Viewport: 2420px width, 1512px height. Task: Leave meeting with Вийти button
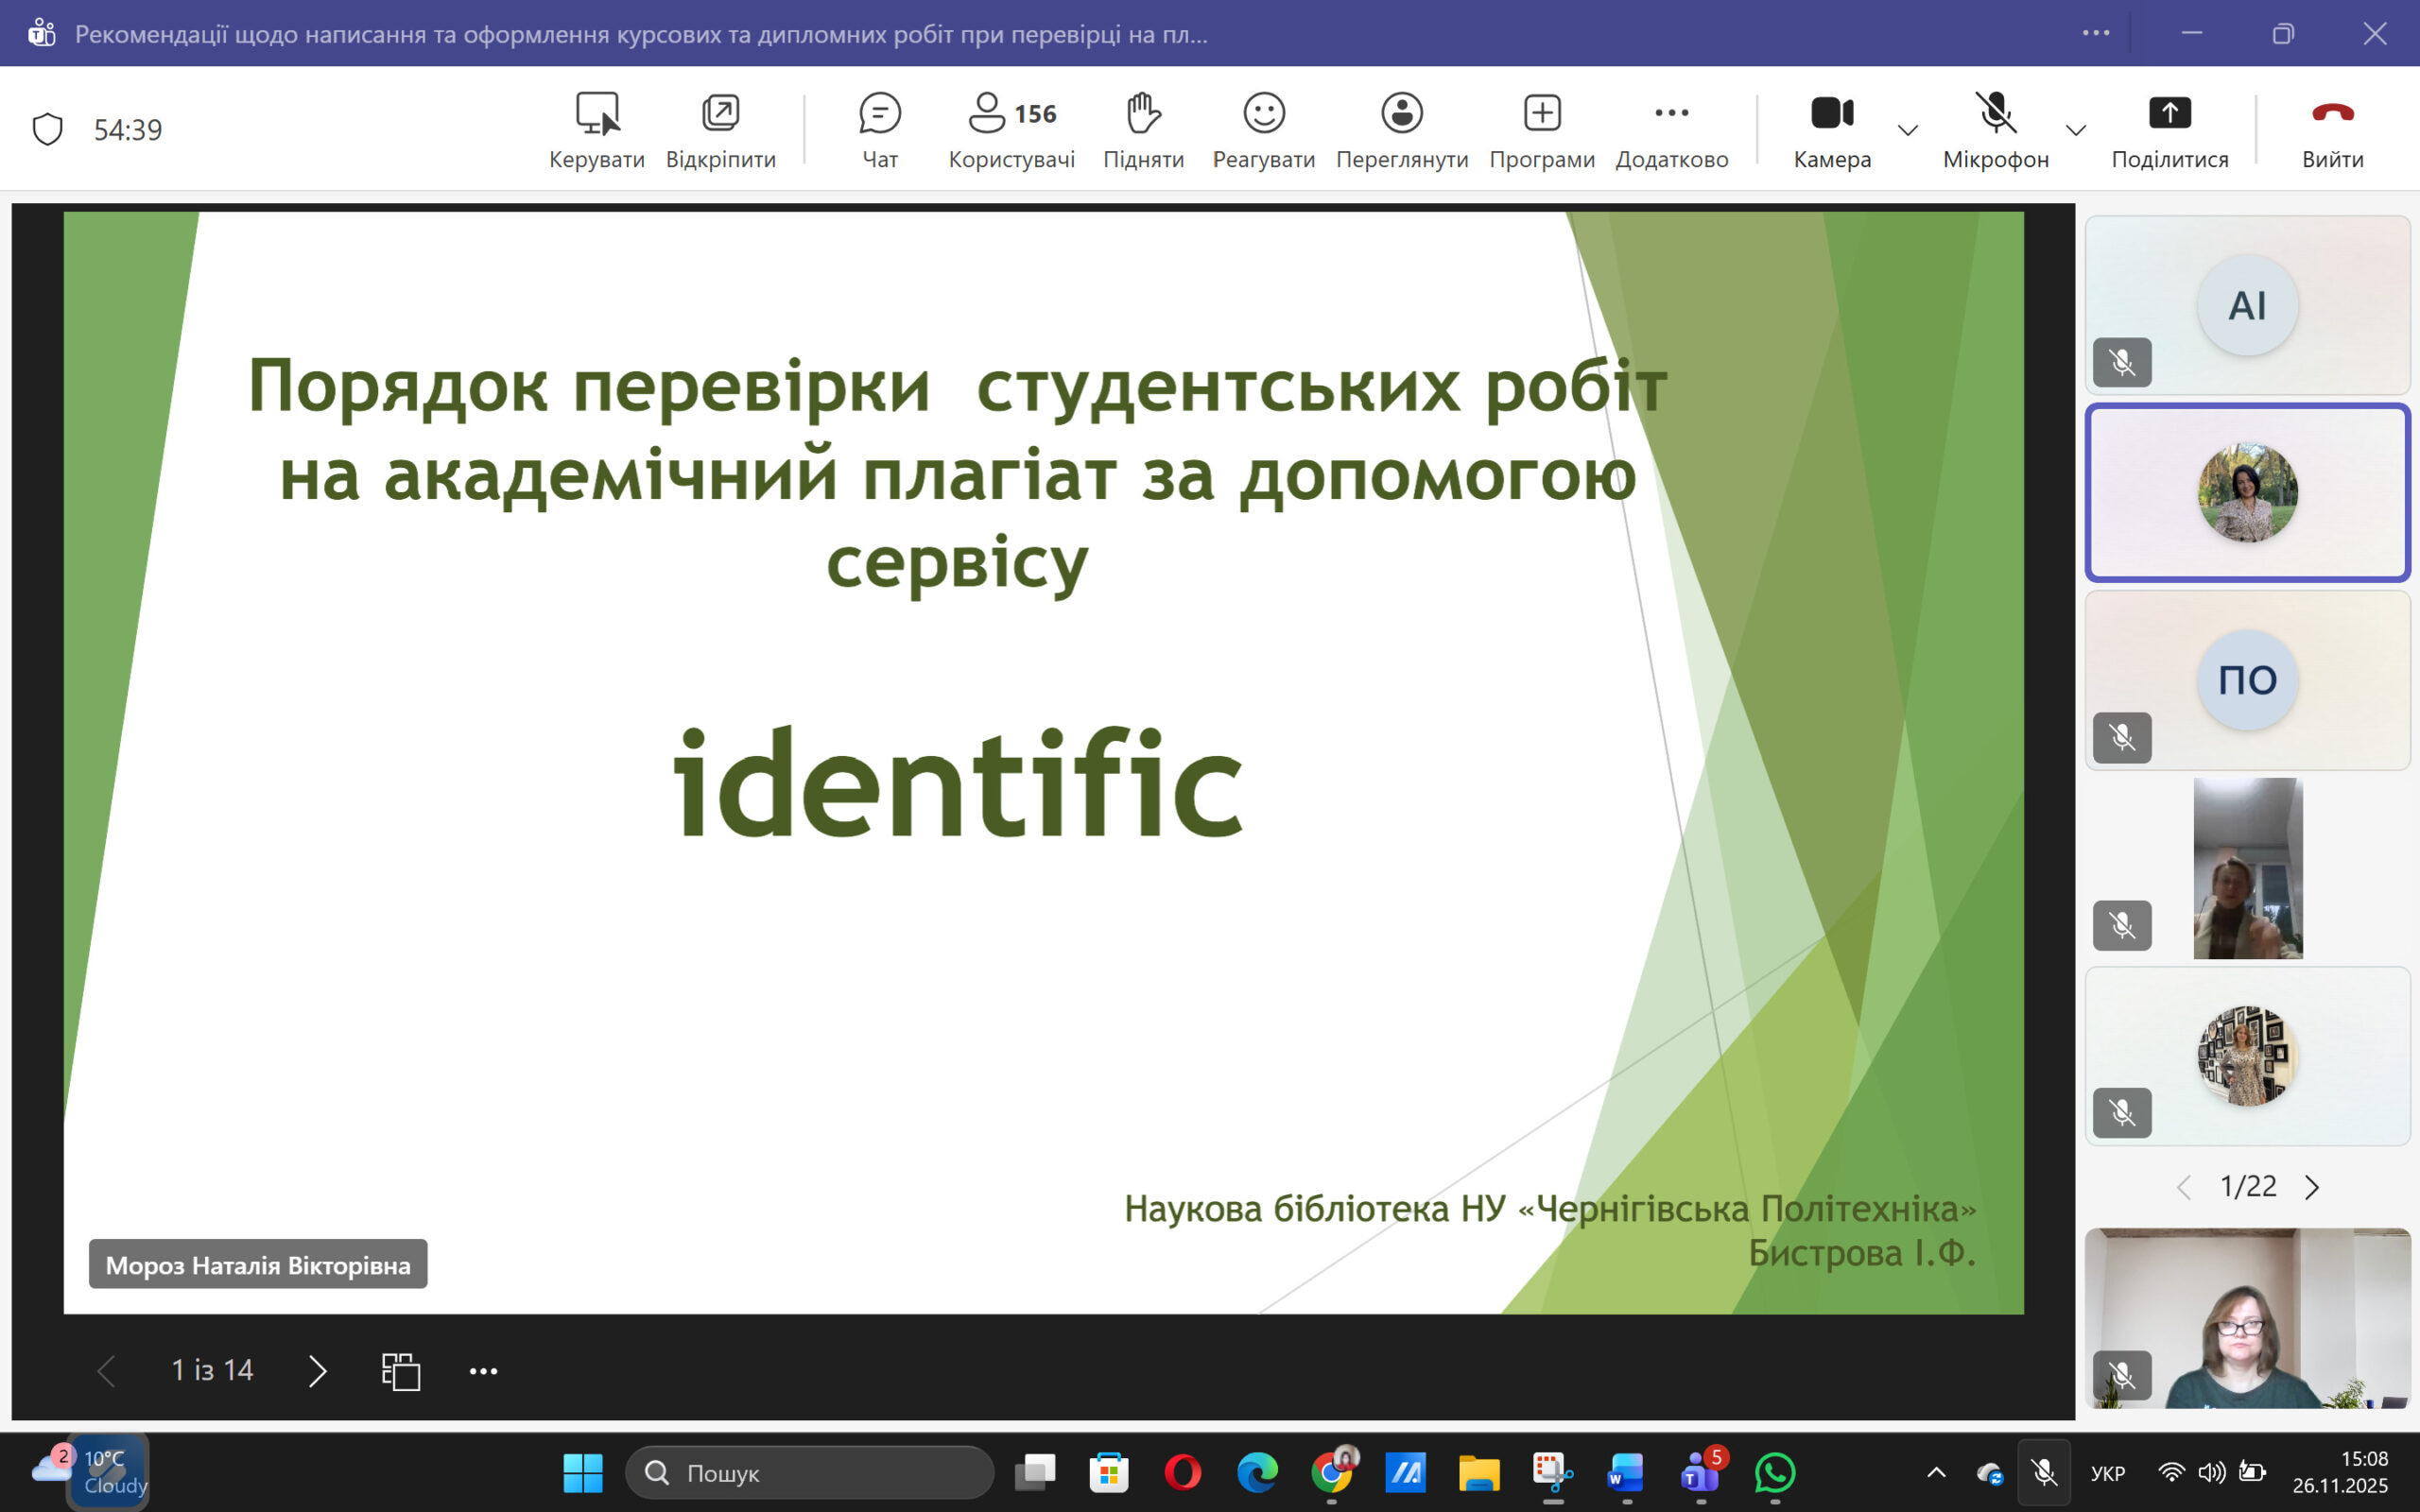(x=2332, y=130)
